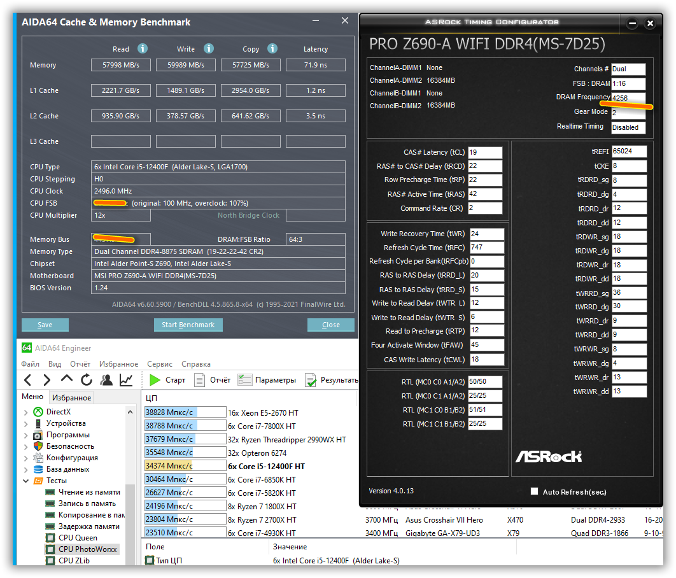Click the Start Benchmark button

[x=188, y=325]
